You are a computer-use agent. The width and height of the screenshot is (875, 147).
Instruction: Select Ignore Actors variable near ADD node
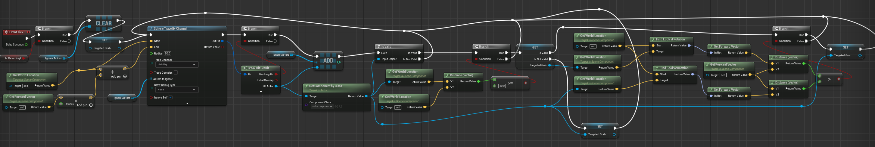click(x=282, y=54)
